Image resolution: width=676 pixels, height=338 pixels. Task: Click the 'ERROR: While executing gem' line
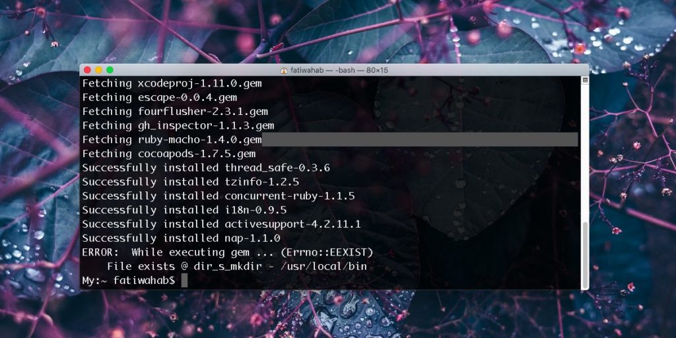228,252
